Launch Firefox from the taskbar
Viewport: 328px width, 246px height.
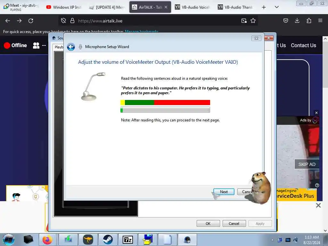(47, 240)
